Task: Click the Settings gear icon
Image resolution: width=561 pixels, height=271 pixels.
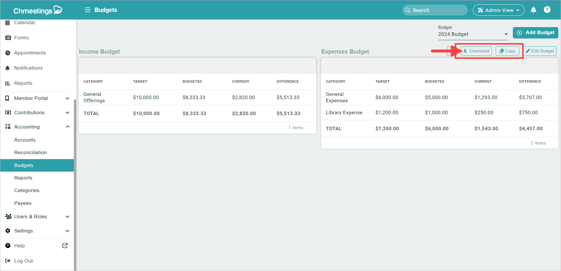Action: [8, 231]
